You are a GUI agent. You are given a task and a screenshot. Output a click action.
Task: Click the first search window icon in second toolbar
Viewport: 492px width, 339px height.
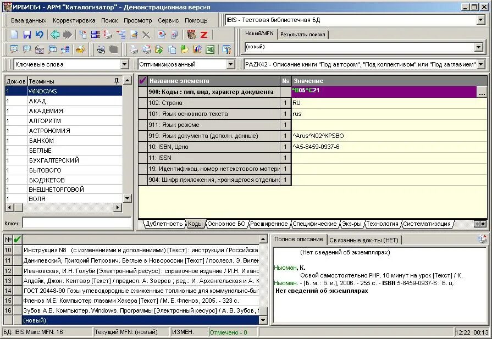coord(14,49)
